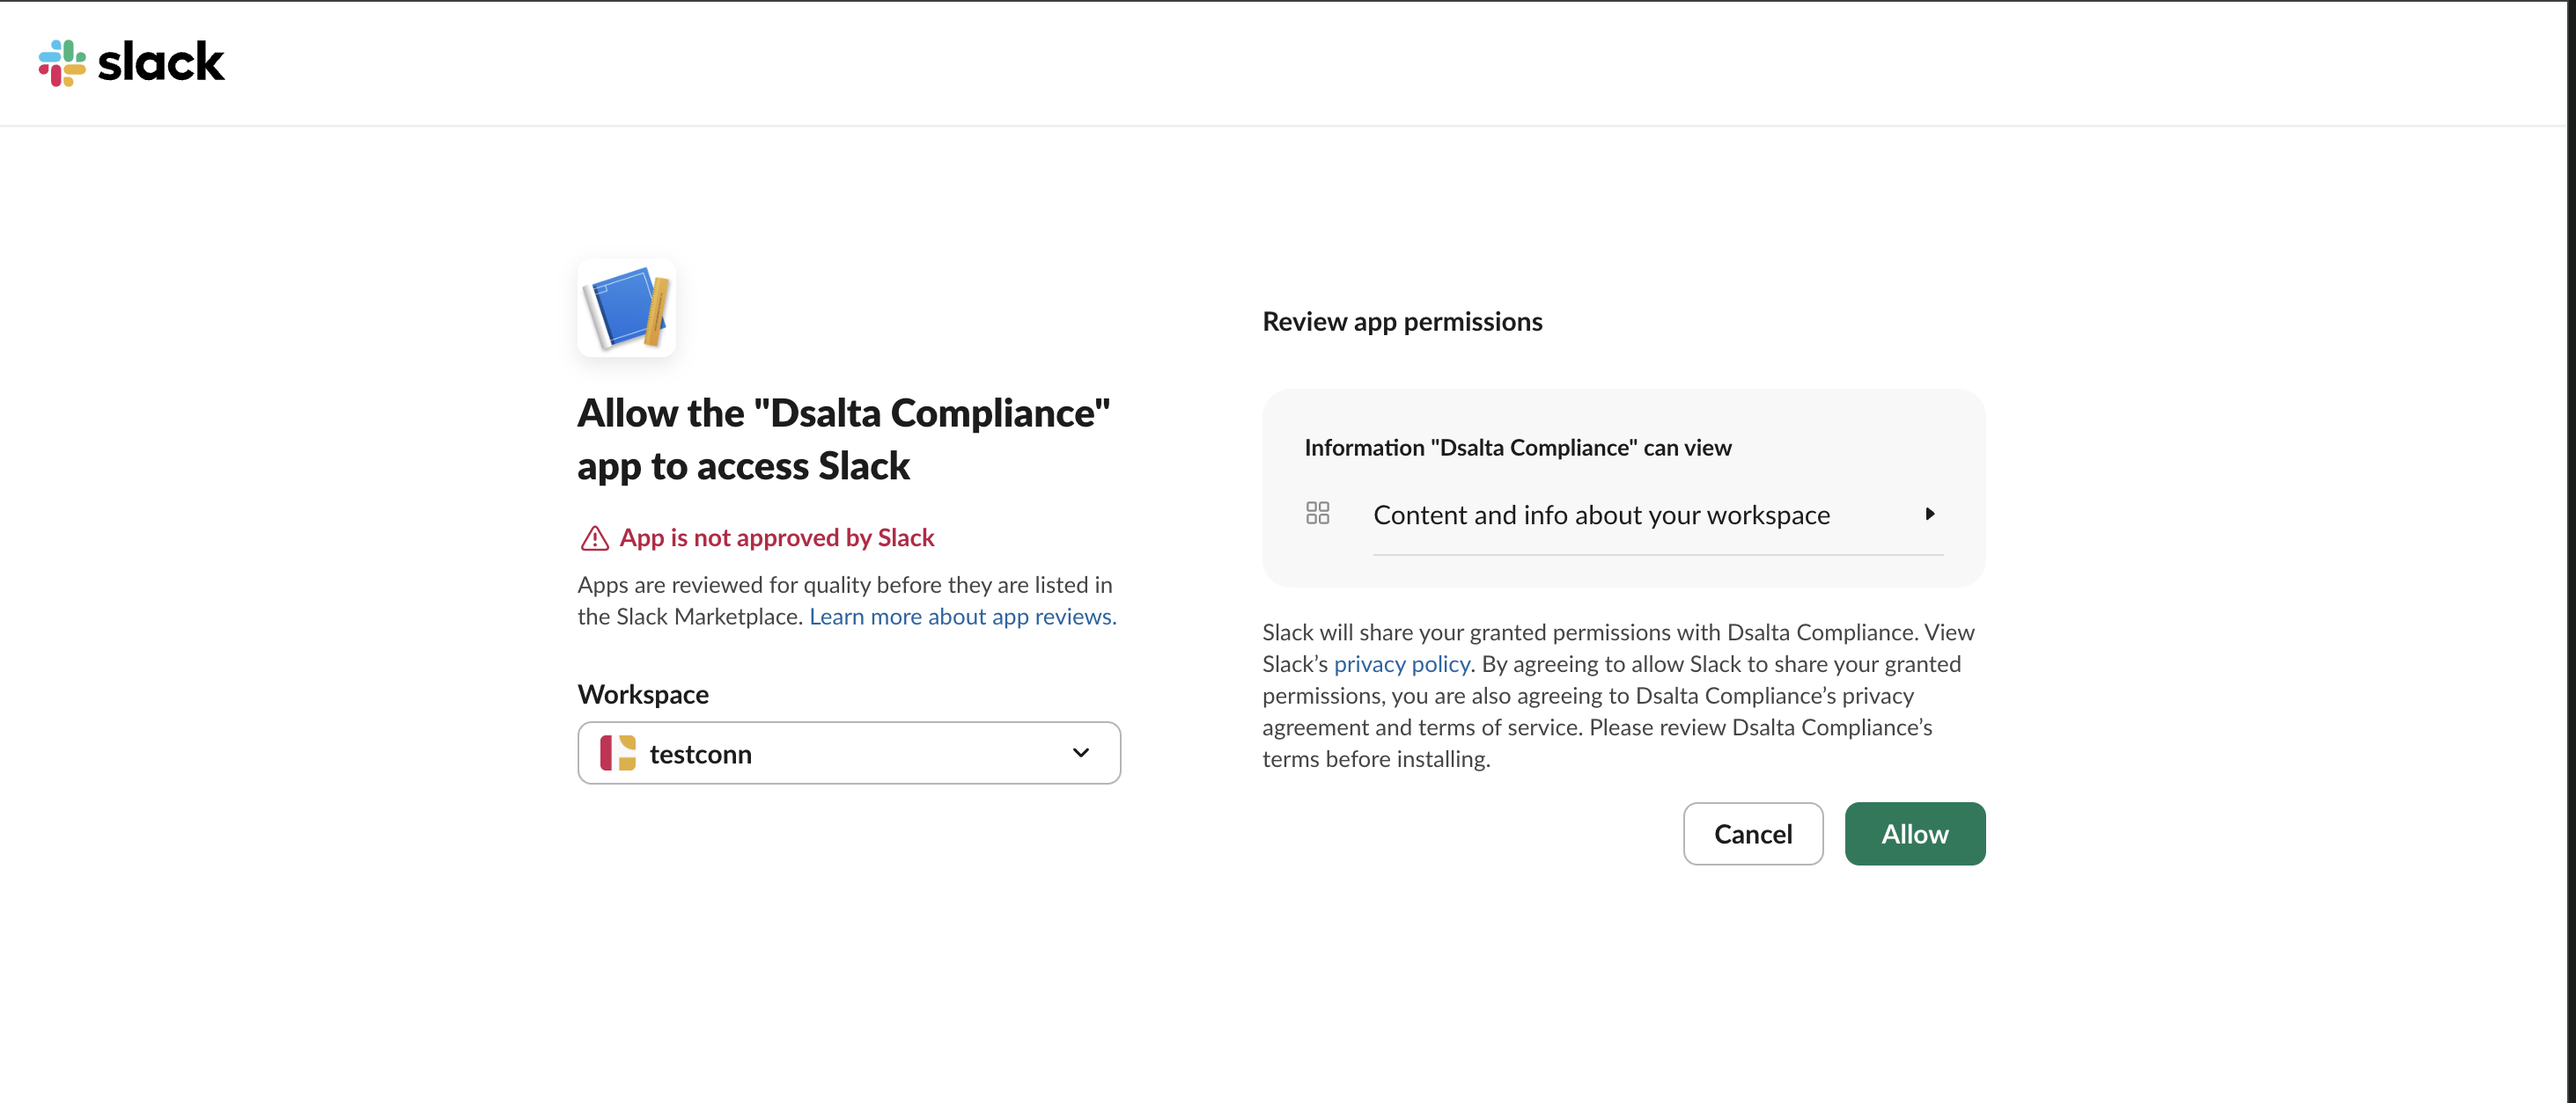Expand the workspace permission disclosure arrow

coord(1930,514)
